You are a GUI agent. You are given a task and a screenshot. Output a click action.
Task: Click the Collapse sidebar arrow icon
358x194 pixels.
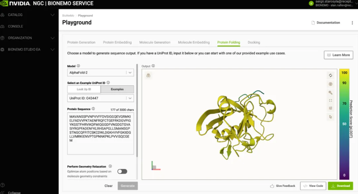pyautogui.click(x=3, y=193)
